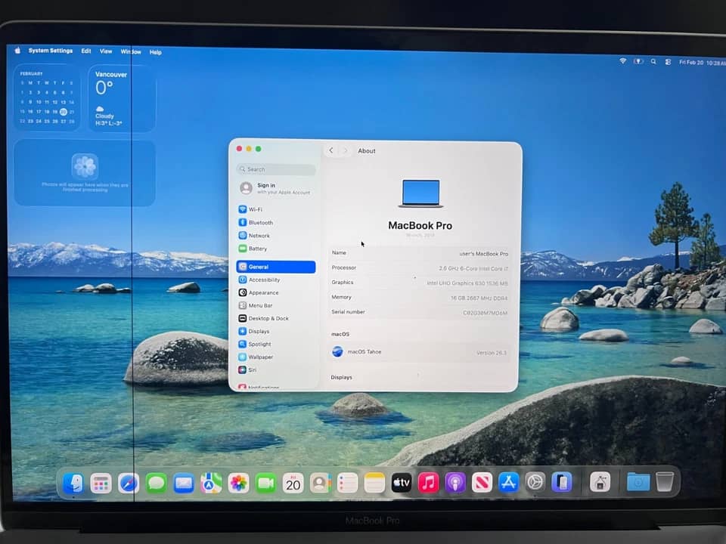Screen dimensions: 726x544
Task: Launch Reminders in the dock
Action: pyautogui.click(x=347, y=484)
